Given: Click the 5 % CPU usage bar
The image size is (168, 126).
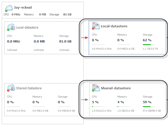Looking at the screenshot, I should [98, 107].
